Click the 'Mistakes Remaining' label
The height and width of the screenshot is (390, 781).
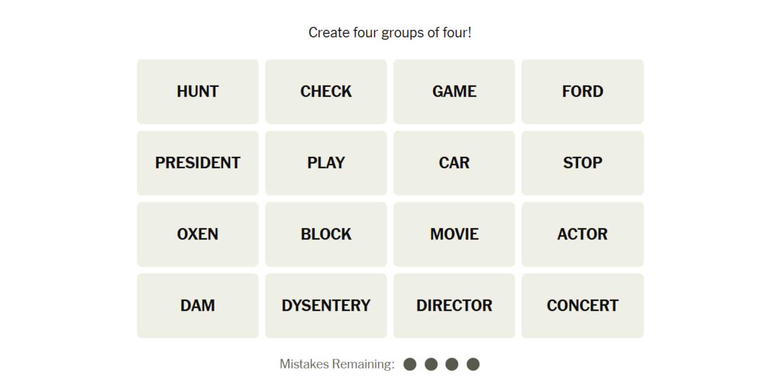(x=337, y=364)
